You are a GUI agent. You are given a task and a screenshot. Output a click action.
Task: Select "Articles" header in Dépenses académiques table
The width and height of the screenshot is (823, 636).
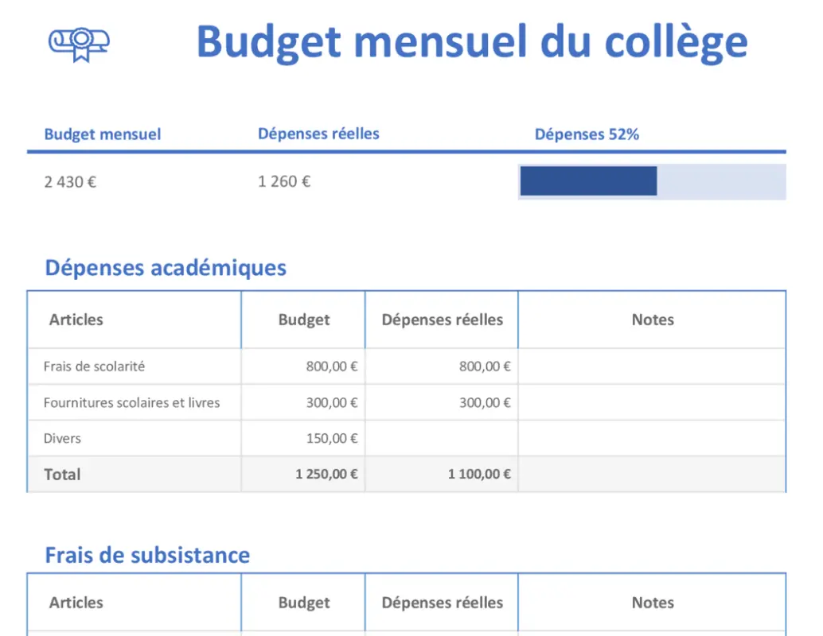click(x=76, y=320)
